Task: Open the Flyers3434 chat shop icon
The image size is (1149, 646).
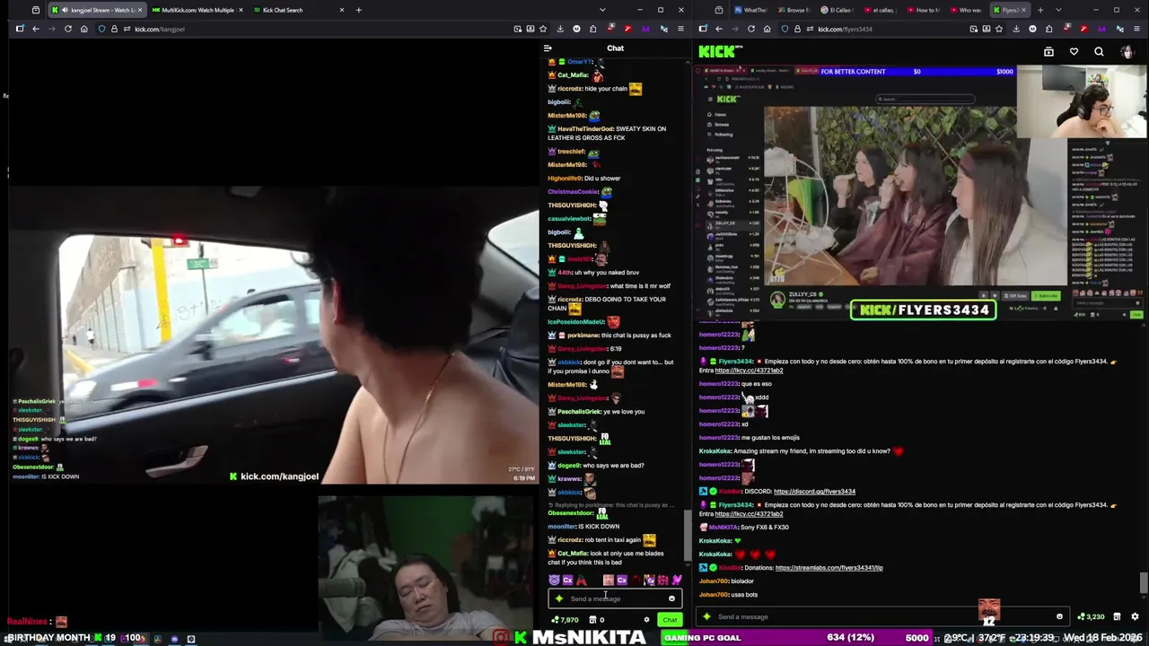Action: point(1117,616)
